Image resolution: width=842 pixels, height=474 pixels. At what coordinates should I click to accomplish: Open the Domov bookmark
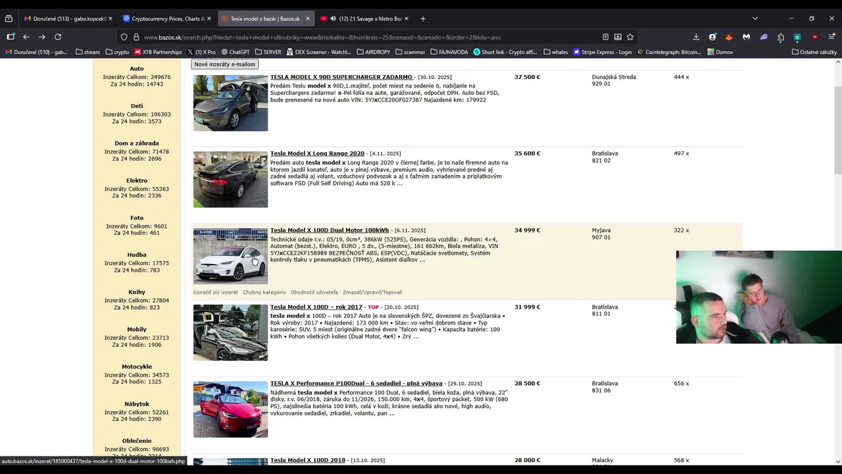(x=720, y=52)
